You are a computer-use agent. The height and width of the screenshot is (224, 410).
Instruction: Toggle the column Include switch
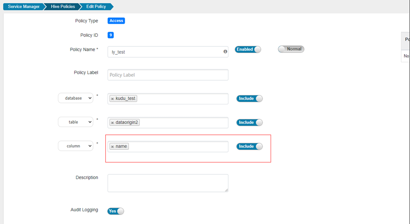click(249, 146)
